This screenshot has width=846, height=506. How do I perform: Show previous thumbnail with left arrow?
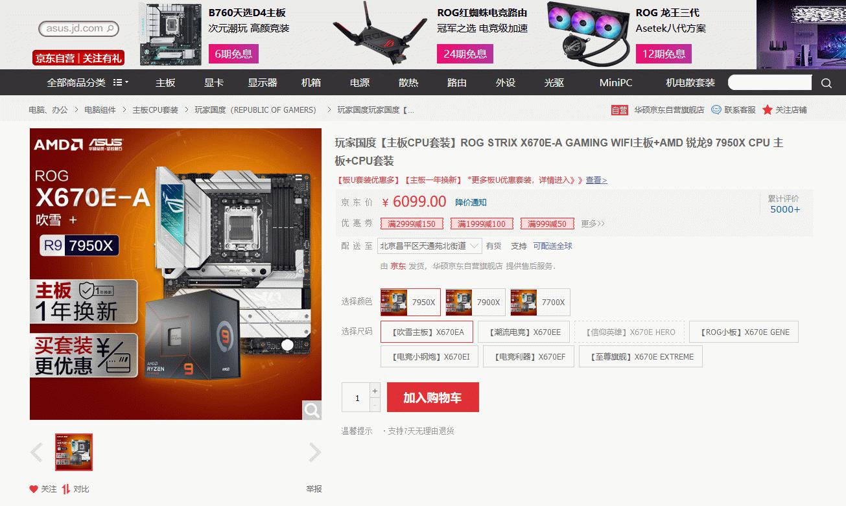pyautogui.click(x=37, y=452)
